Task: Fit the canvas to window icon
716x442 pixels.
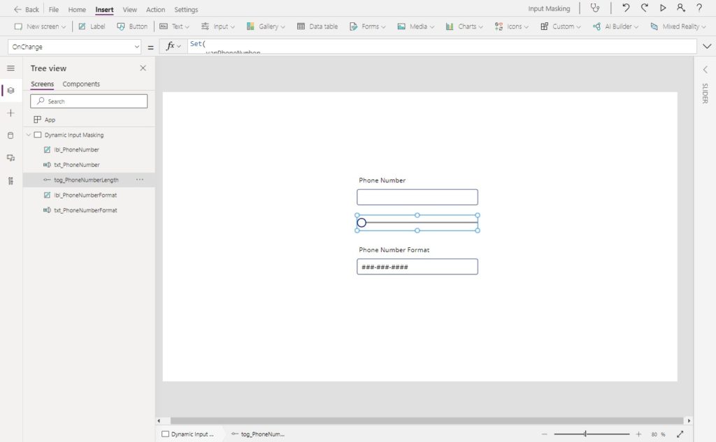Action: click(680, 434)
